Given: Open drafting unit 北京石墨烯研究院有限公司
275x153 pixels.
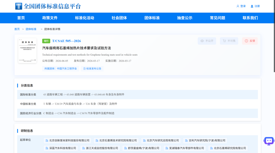Looking at the screenshot, I should pyautogui.click(x=228, y=148).
